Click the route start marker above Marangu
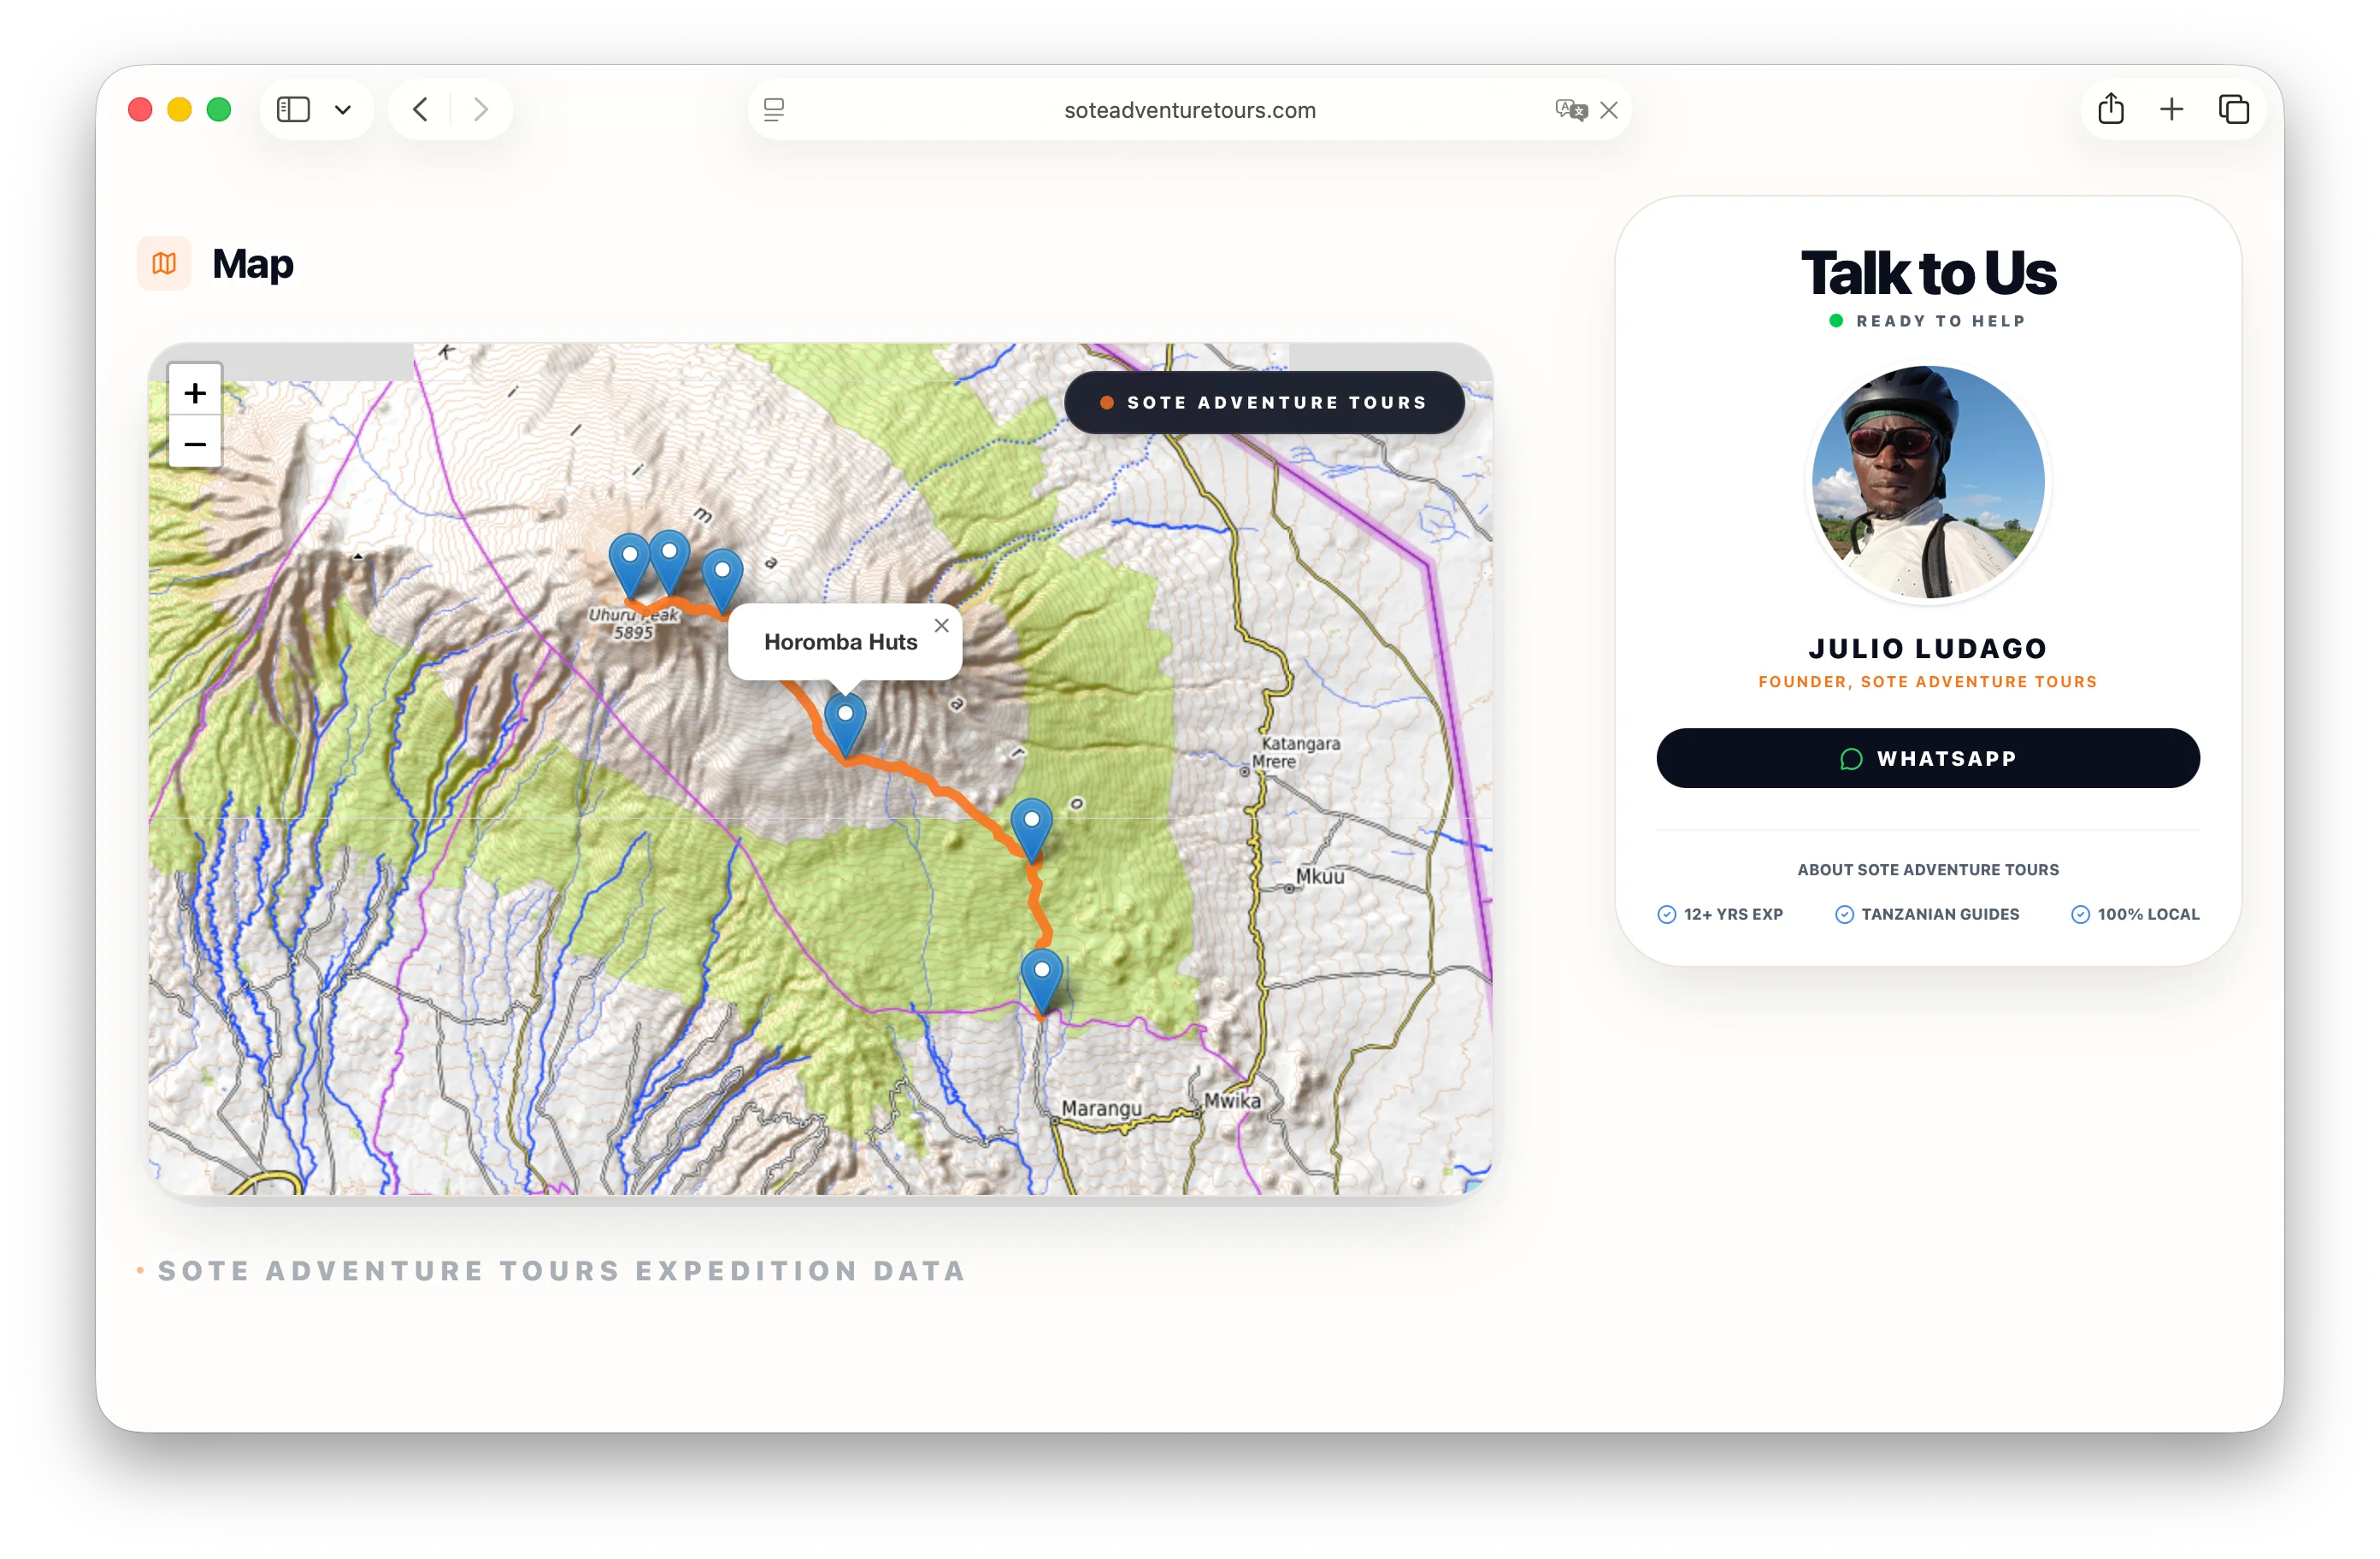The height and width of the screenshot is (1559, 2380). coord(1041,982)
